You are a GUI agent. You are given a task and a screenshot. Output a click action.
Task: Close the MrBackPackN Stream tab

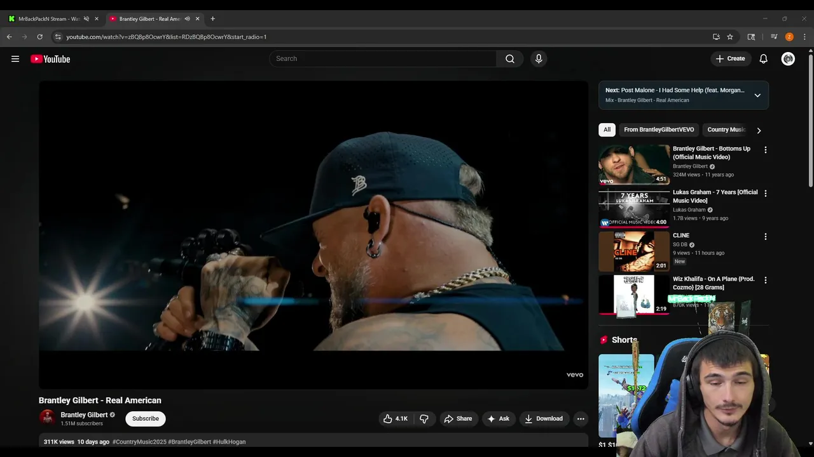point(97,18)
